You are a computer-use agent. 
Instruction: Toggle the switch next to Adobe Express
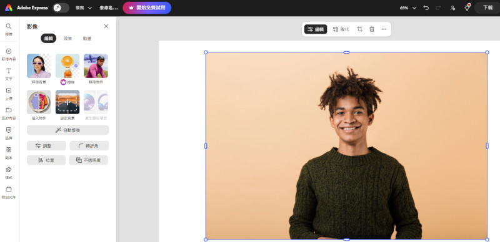click(x=61, y=7)
